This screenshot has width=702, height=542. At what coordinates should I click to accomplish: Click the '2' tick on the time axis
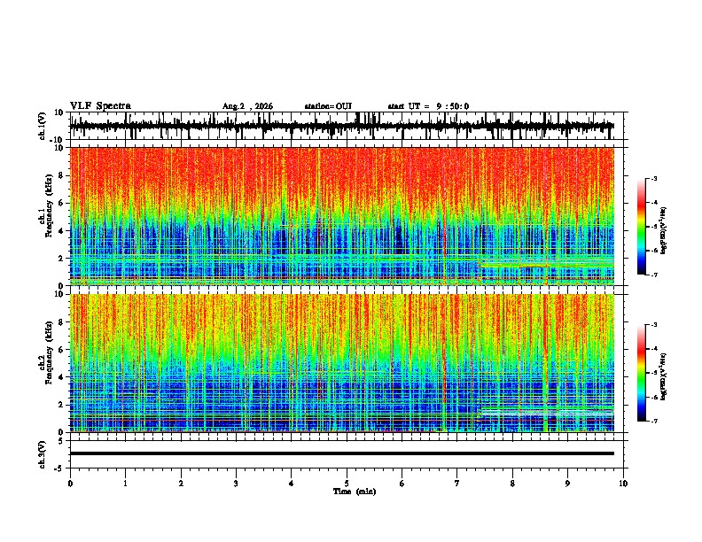point(181,484)
